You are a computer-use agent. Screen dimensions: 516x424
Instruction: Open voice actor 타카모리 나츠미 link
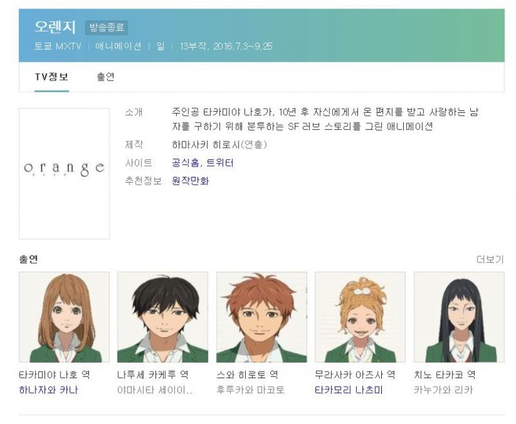pos(349,390)
